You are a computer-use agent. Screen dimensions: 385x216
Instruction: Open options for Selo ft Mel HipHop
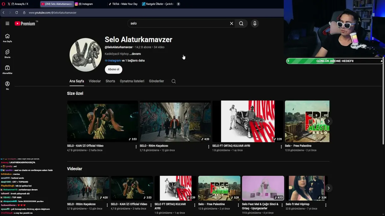tap(325, 205)
